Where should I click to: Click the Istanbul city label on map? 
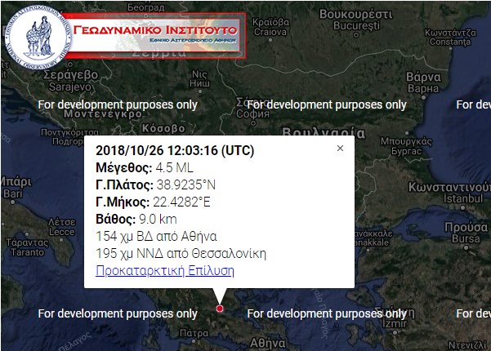[463, 198]
